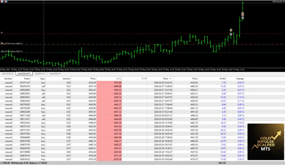Select ticket 299757319 row

pos(122,126)
